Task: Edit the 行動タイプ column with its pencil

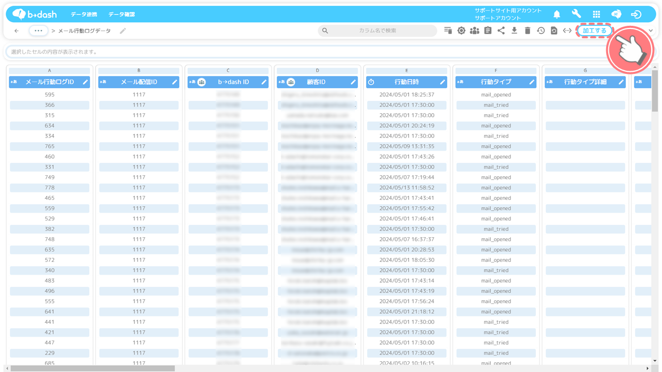Action: click(x=532, y=82)
